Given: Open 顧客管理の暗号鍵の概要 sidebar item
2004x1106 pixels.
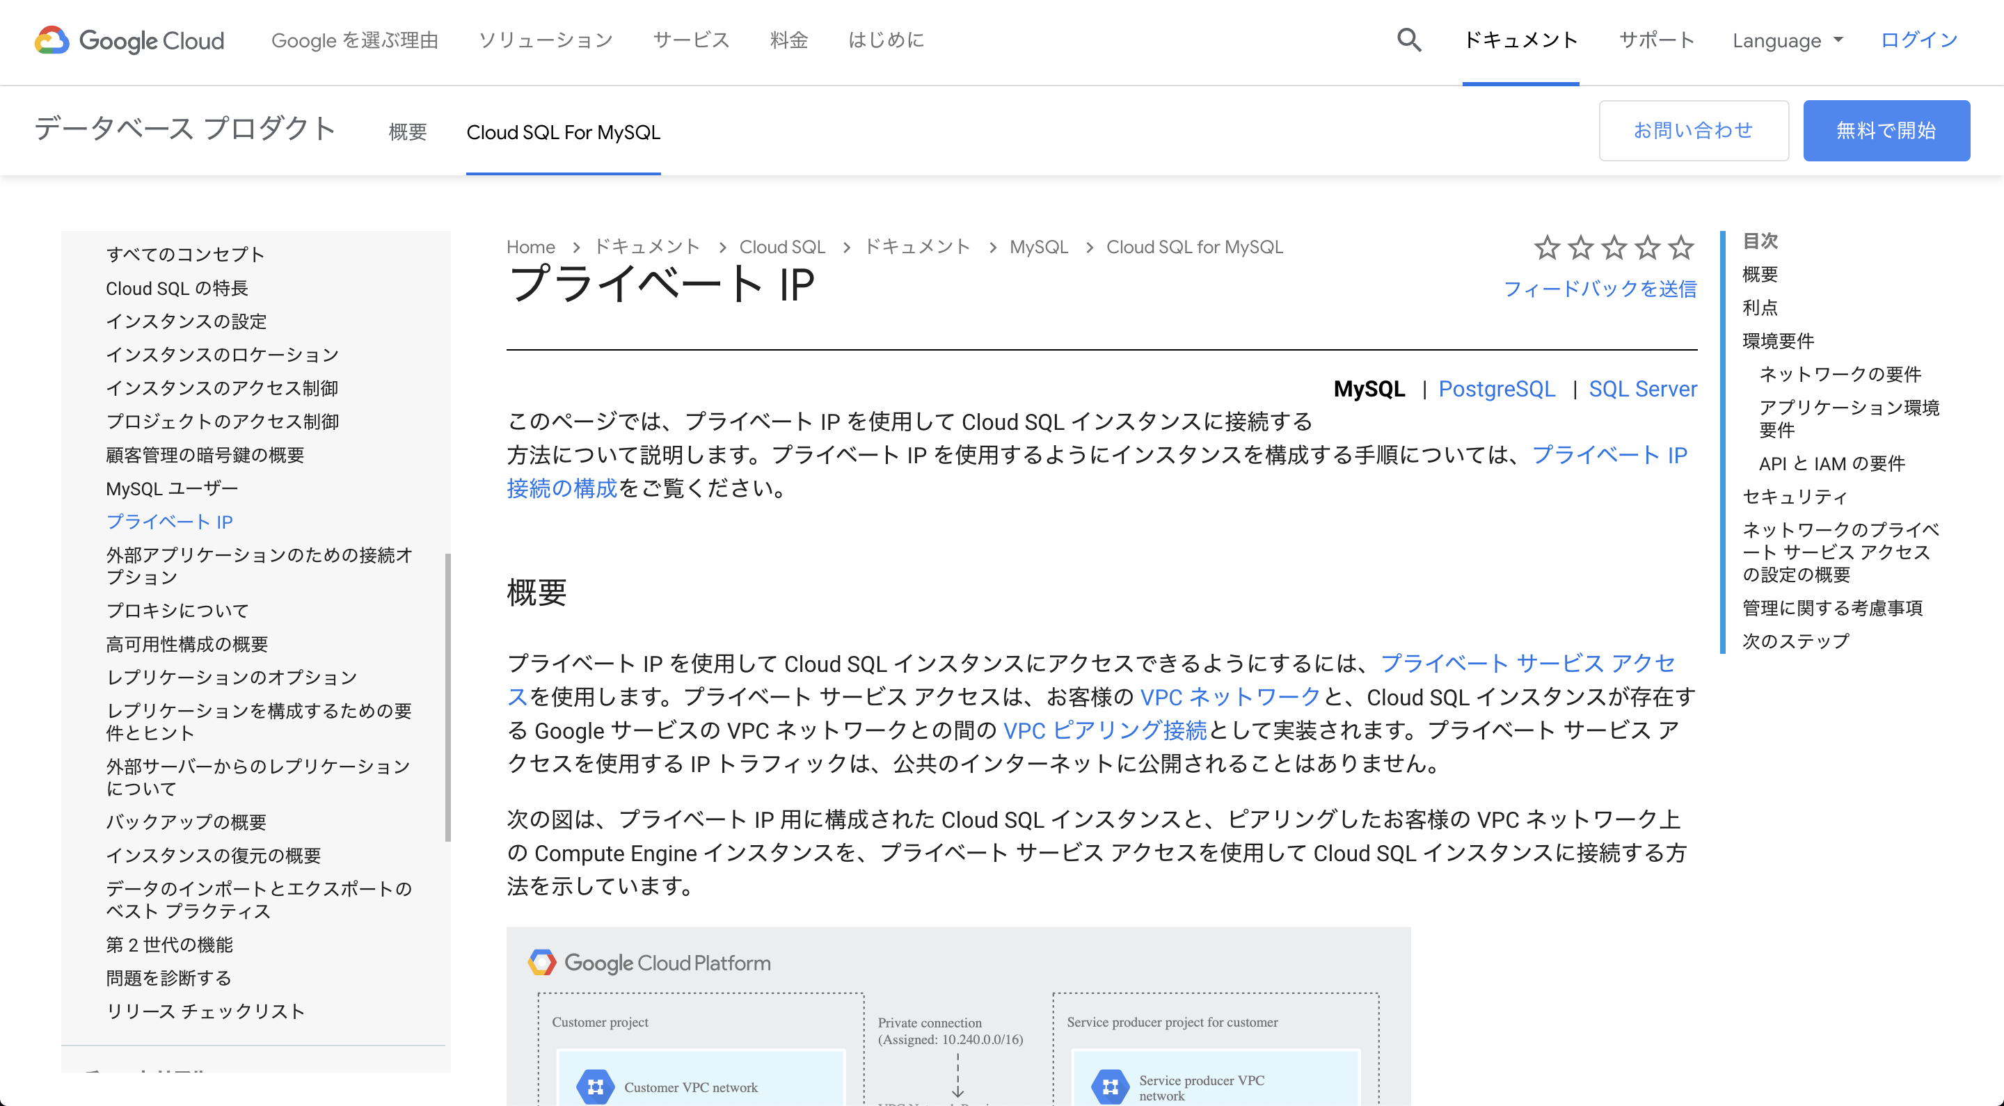Looking at the screenshot, I should tap(205, 455).
